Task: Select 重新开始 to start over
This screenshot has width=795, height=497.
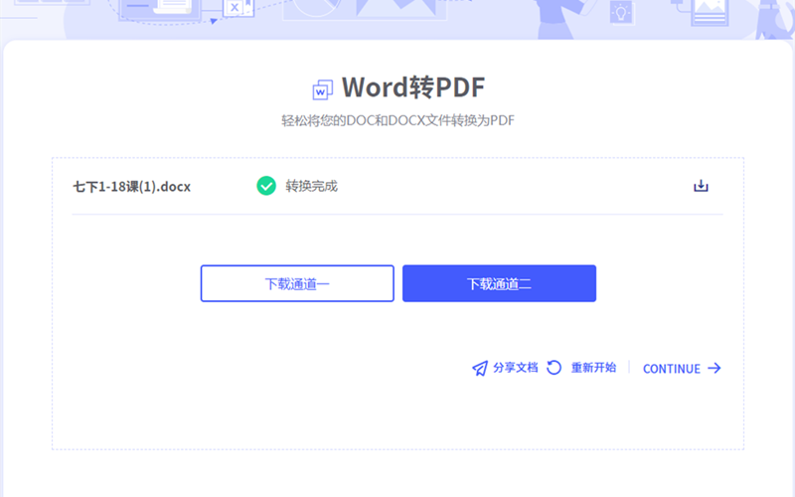Action: (593, 368)
